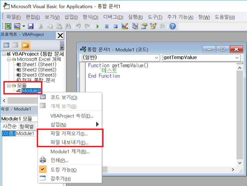Select 파일 내보내기 from the context menu

(x=69, y=142)
